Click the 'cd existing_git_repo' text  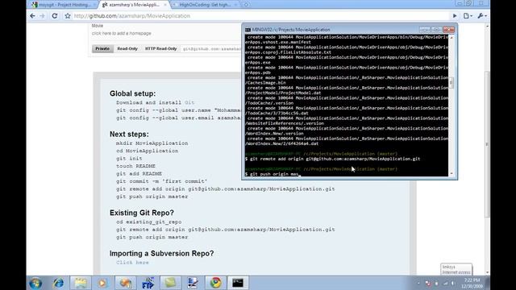click(148, 222)
